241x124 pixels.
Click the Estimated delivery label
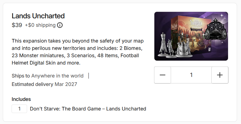(32, 84)
